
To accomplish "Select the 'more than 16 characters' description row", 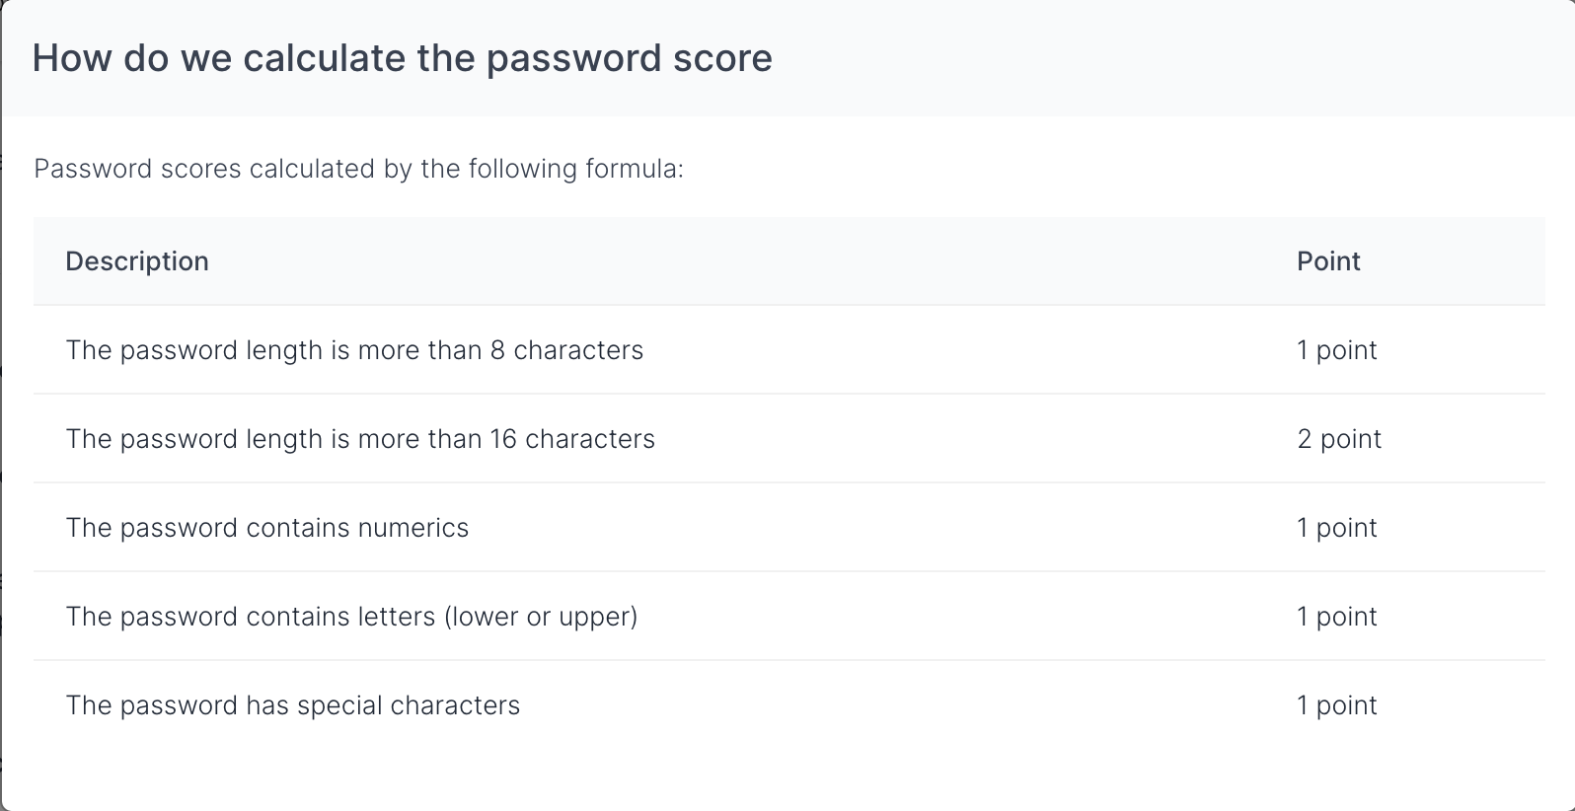I will pos(360,439).
